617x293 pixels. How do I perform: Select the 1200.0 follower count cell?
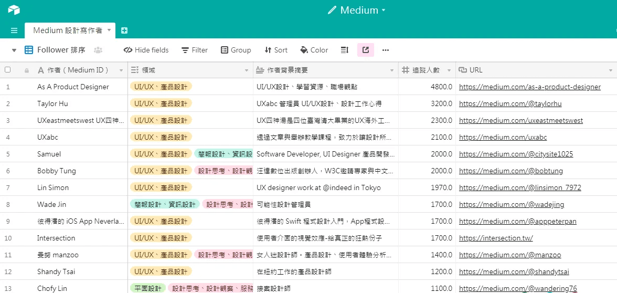pyautogui.click(x=427, y=271)
